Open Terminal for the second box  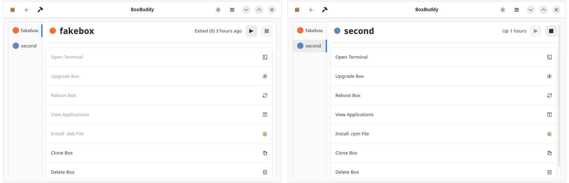pos(444,57)
